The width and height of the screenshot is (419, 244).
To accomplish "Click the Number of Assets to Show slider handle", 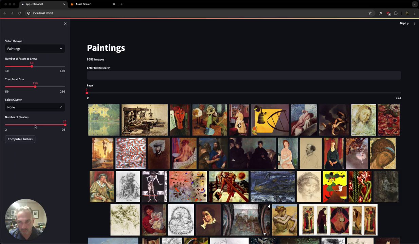I will (32, 66).
